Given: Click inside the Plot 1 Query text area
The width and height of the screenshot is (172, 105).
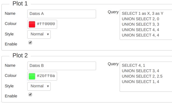Looking at the screenshot, I should (146, 25).
